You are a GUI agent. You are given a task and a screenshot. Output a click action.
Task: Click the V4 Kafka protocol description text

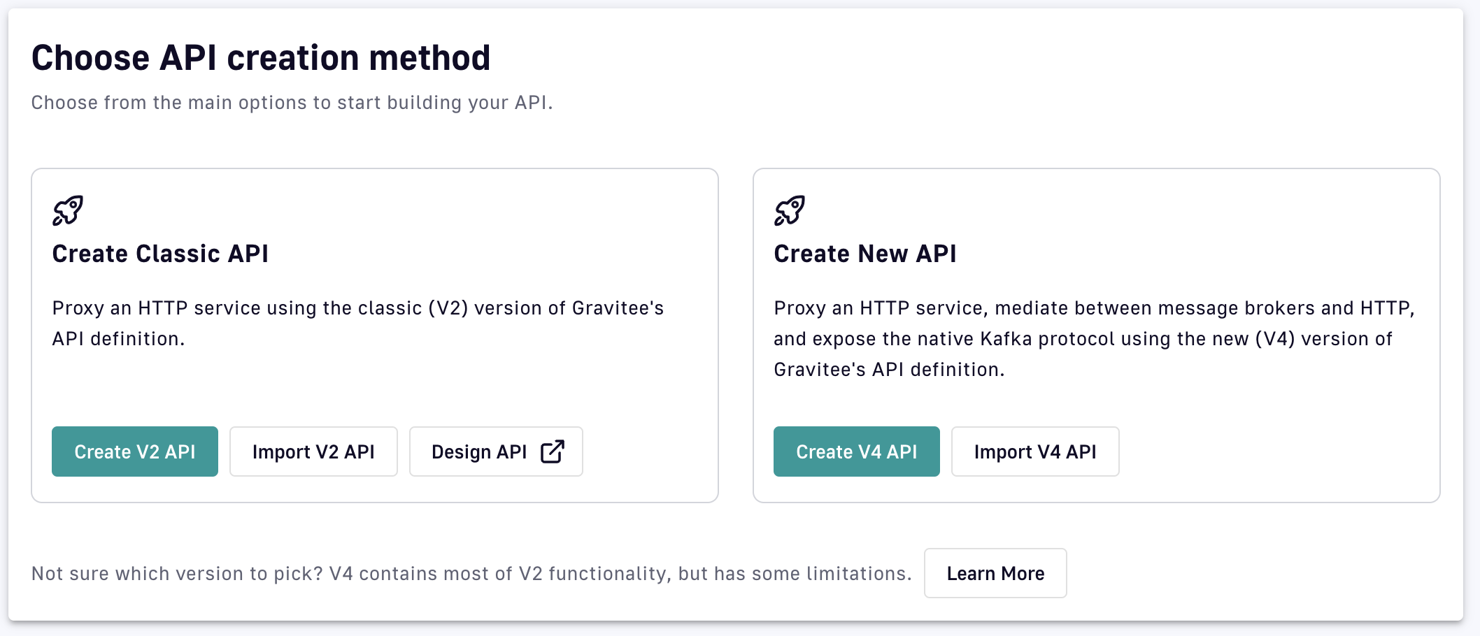pos(1093,338)
